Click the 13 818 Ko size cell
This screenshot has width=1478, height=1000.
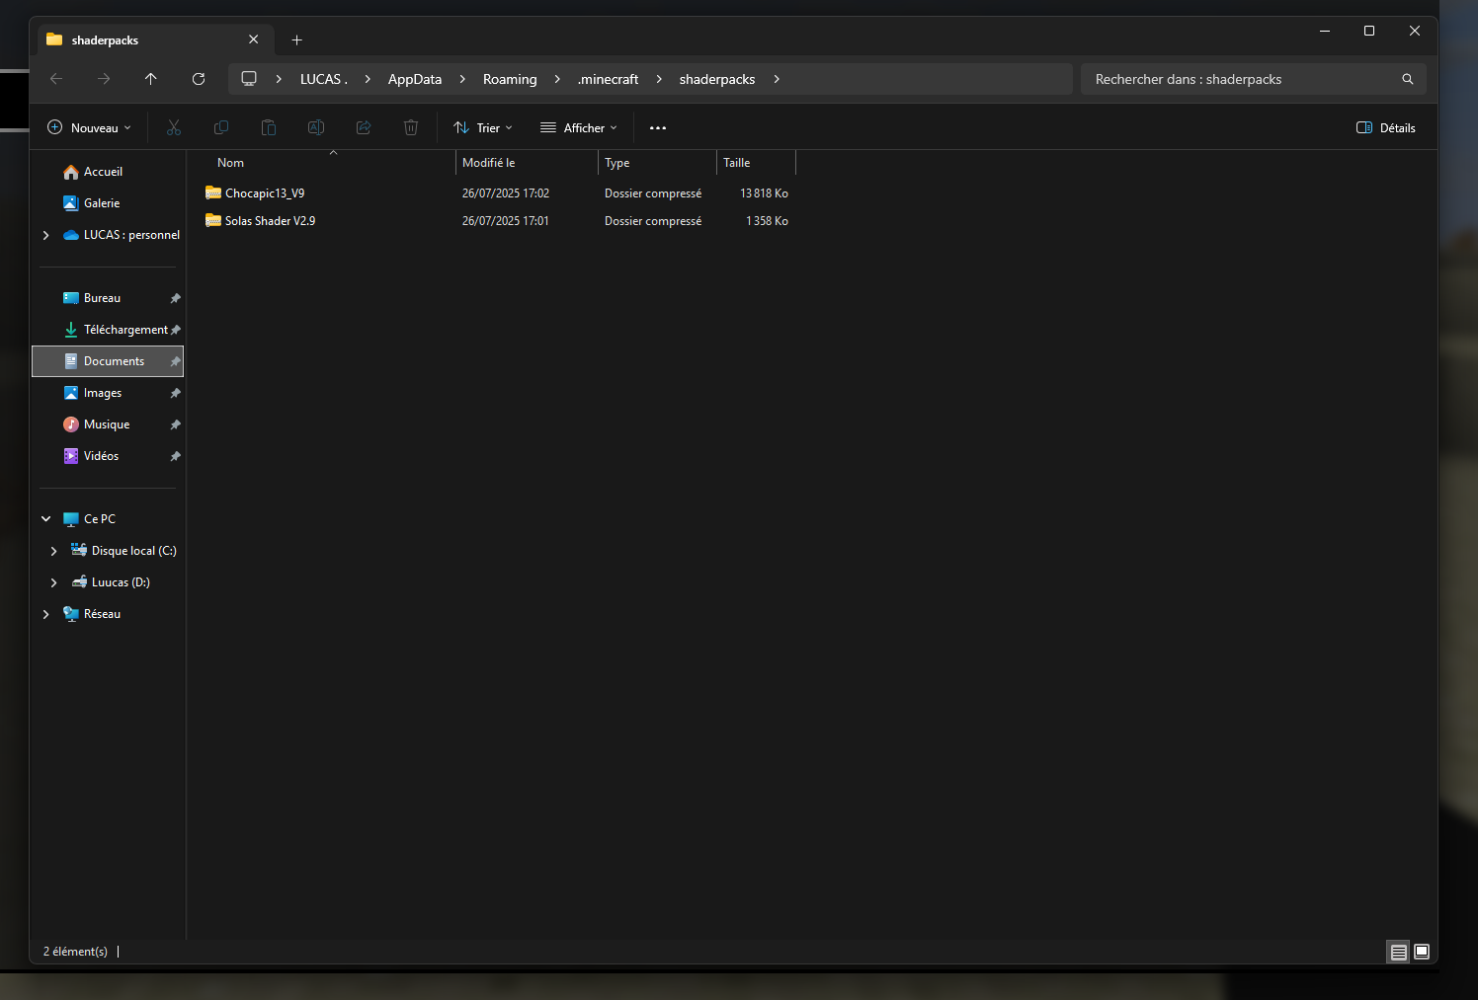pos(764,193)
